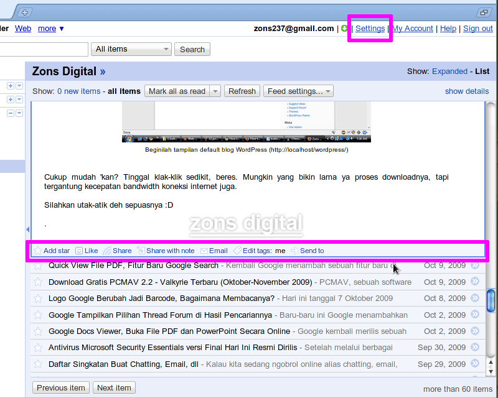
Task: Click scrollbar down arrow
Action: (x=491, y=371)
